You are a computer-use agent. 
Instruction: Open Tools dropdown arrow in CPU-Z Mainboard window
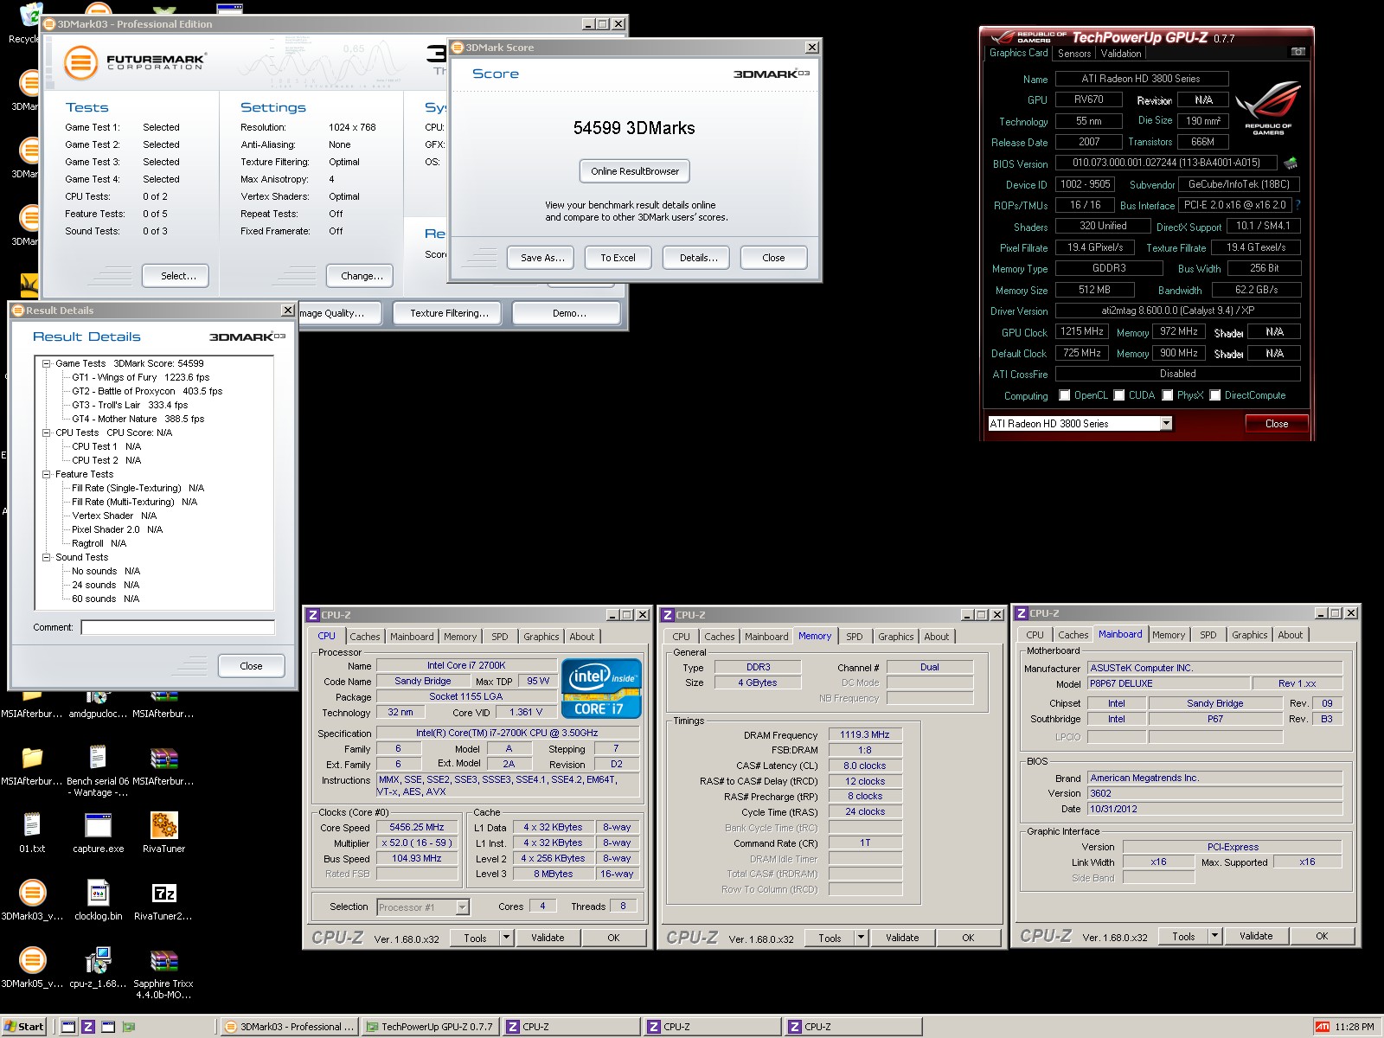[1215, 935]
